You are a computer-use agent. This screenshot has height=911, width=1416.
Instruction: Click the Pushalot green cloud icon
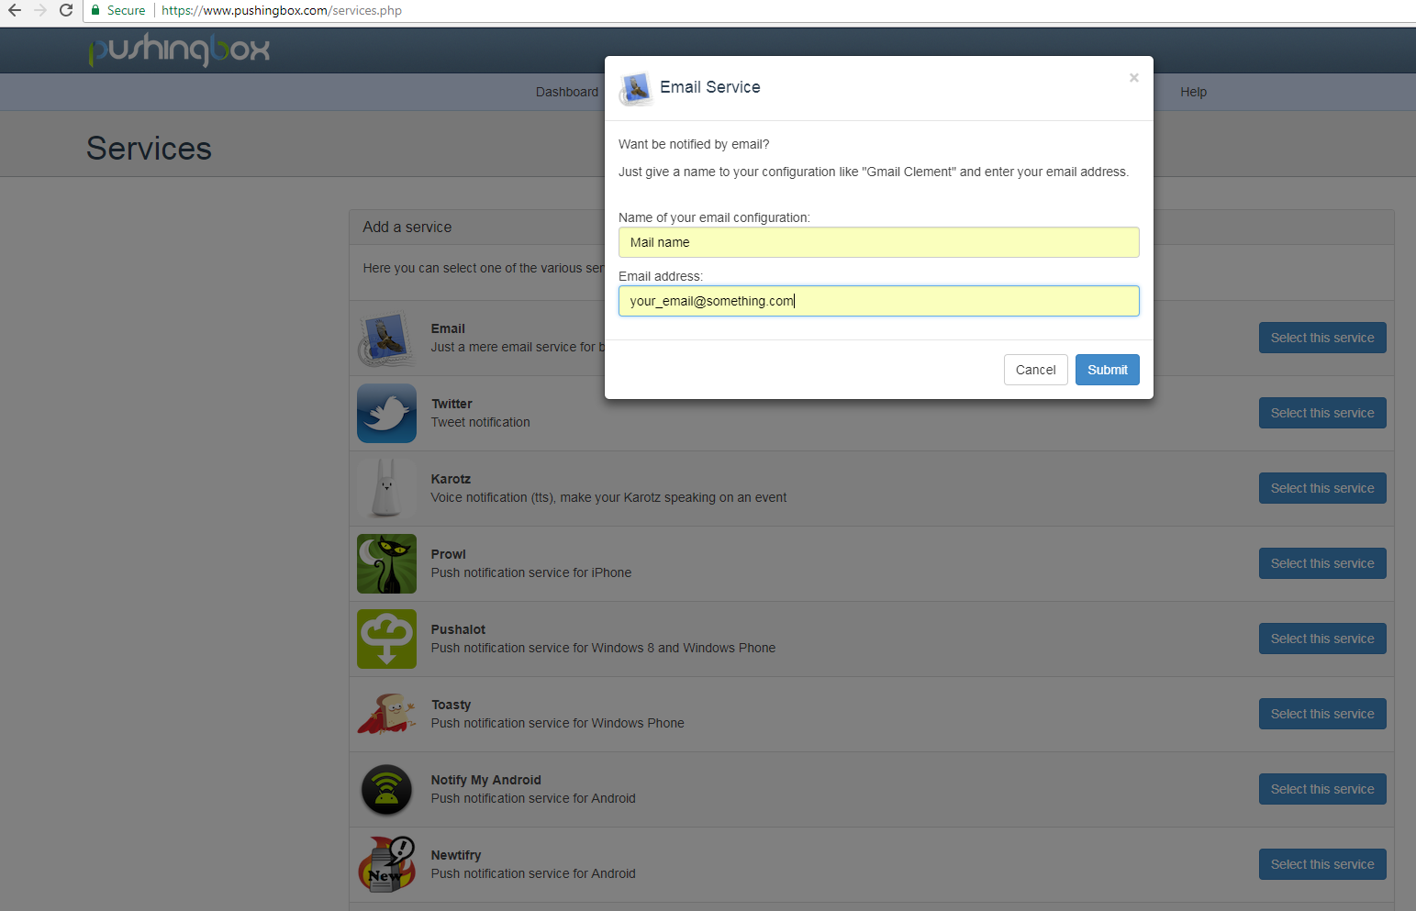point(386,639)
